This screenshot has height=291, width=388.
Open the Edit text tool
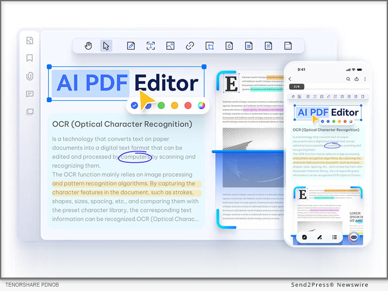pos(131,46)
